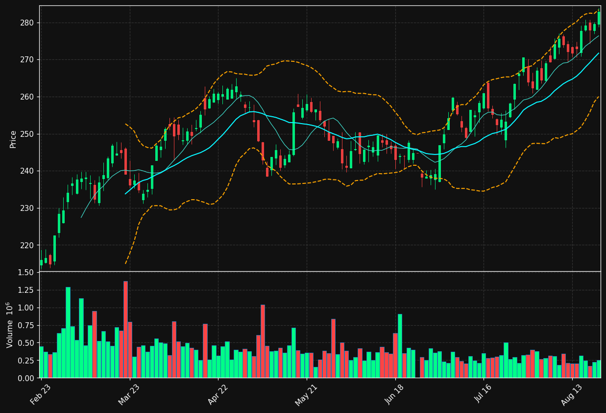This screenshot has height=413, width=606.
Task: Pick the "Jun 18" date label
Action: click(394, 394)
